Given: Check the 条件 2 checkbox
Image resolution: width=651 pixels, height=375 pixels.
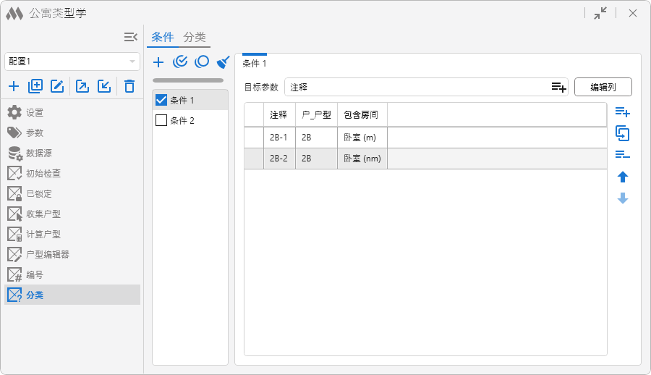Looking at the screenshot, I should [x=161, y=120].
